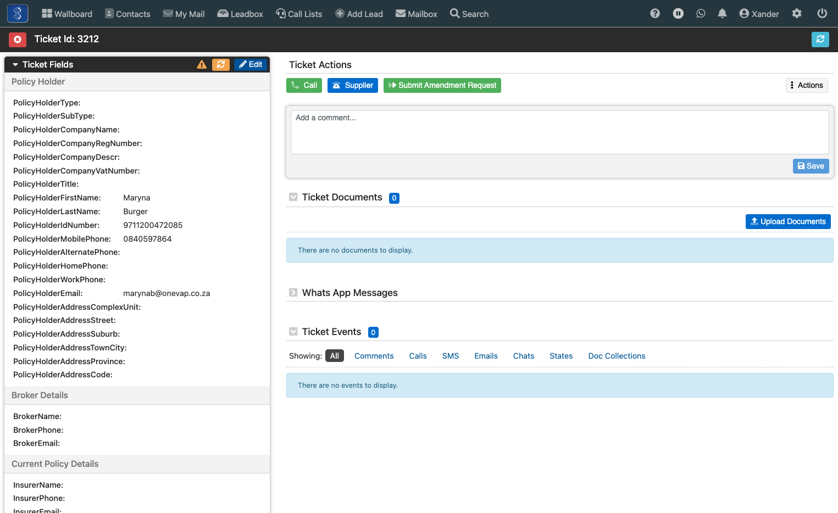Show only Comments events
This screenshot has height=513, width=838.
click(x=374, y=356)
